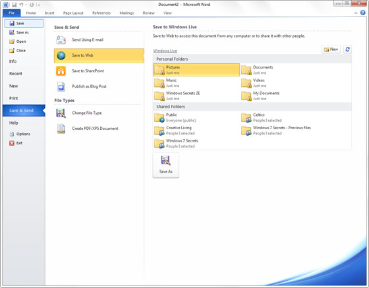This screenshot has height=288, width=369.
Task: Choose Save in the Backstage menu
Action: coord(24,23)
